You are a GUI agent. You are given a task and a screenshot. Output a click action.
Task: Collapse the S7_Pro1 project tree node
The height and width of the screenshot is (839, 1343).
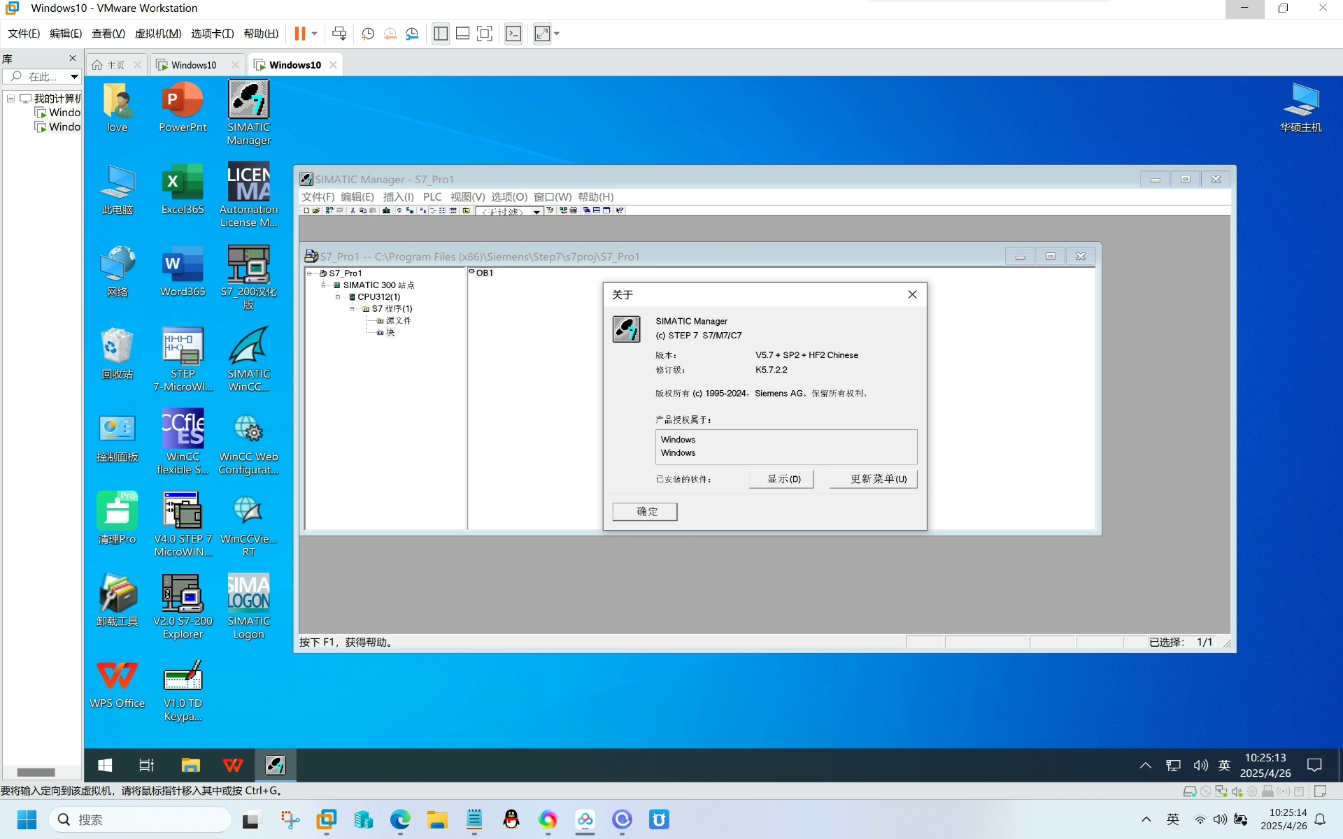[x=310, y=273]
